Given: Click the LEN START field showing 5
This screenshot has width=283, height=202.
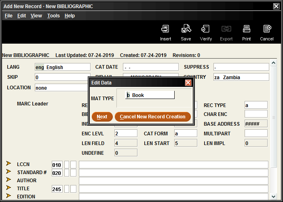Looking at the screenshot, I should [186, 143].
